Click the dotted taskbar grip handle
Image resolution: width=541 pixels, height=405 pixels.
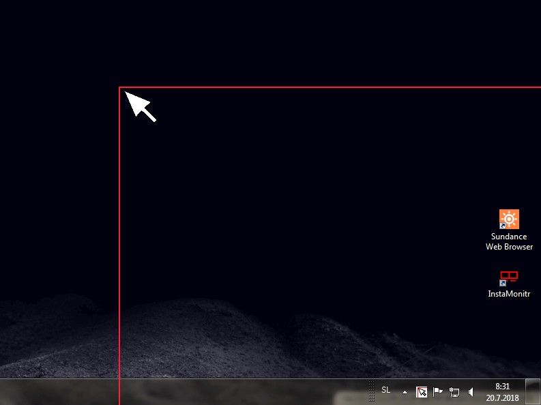point(371,391)
